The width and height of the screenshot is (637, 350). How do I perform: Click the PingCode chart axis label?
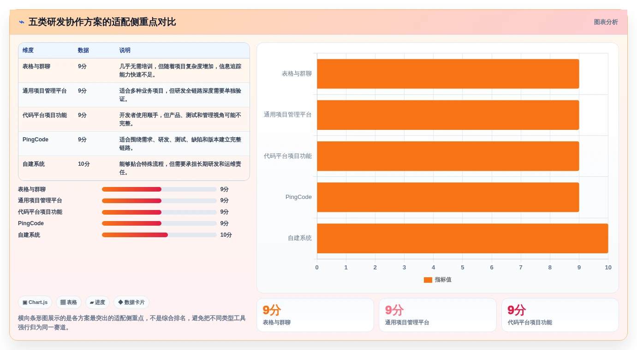[x=298, y=197]
